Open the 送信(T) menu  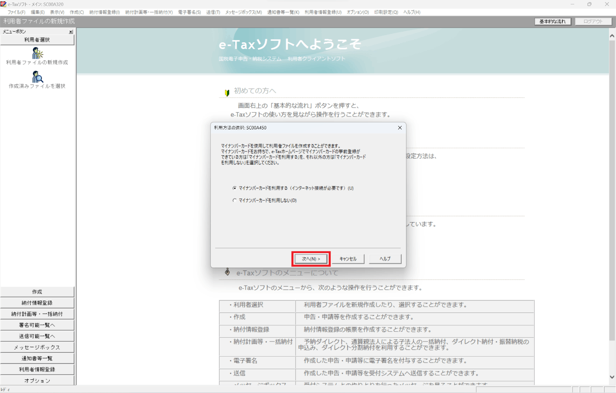[x=213, y=12]
